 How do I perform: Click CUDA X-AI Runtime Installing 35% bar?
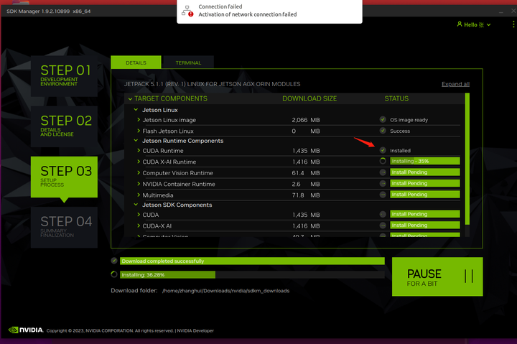424,161
